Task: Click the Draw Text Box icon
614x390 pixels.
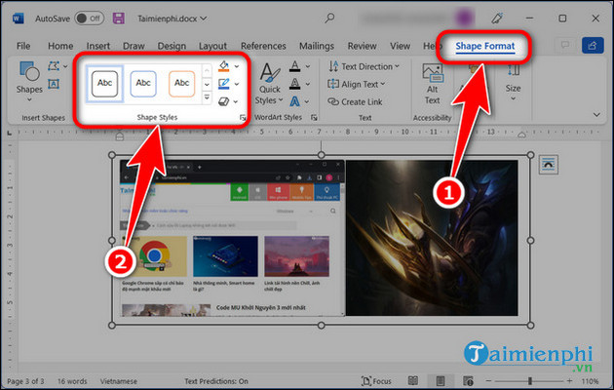Action: pyautogui.click(x=54, y=84)
